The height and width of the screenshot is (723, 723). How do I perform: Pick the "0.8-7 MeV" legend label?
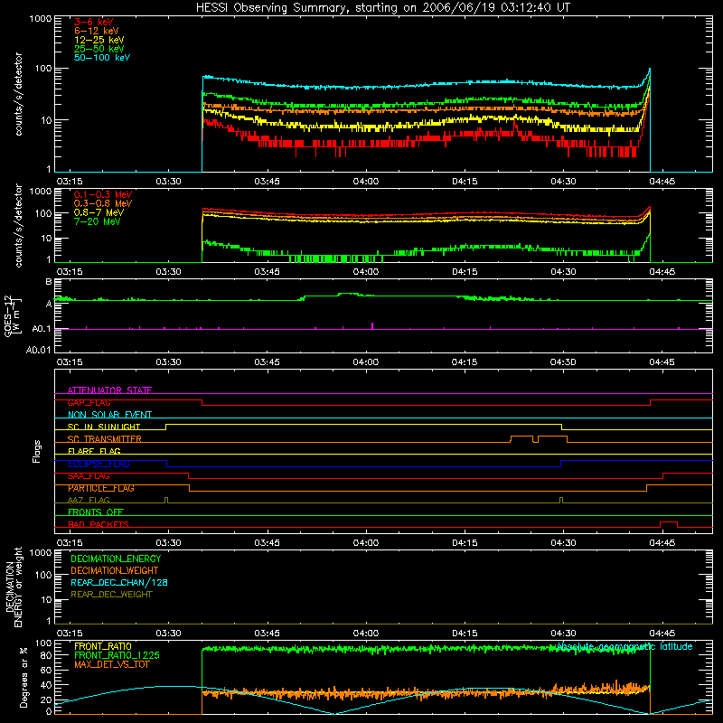click(99, 212)
